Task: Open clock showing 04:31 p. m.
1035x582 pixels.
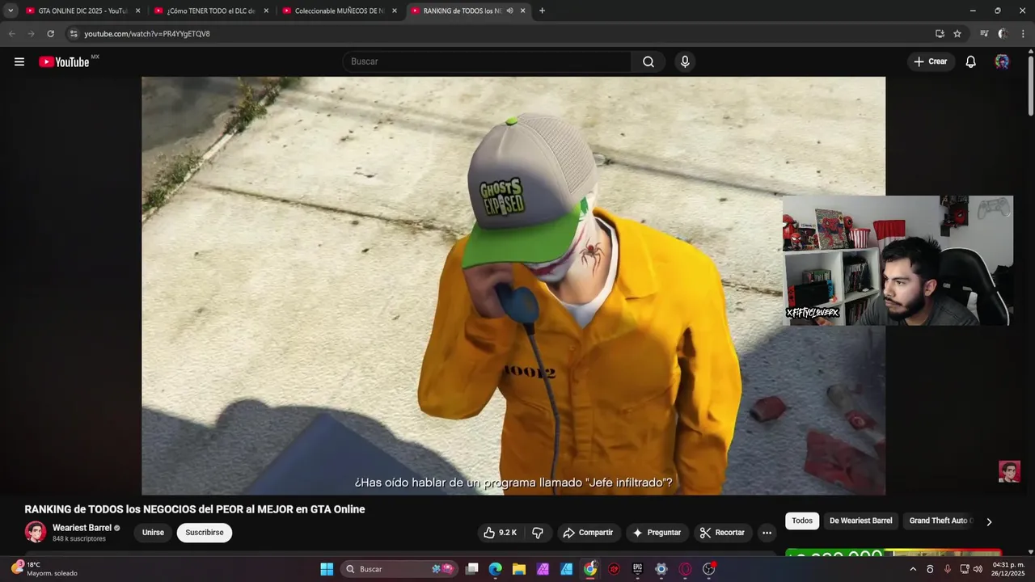Action: coord(1008,568)
